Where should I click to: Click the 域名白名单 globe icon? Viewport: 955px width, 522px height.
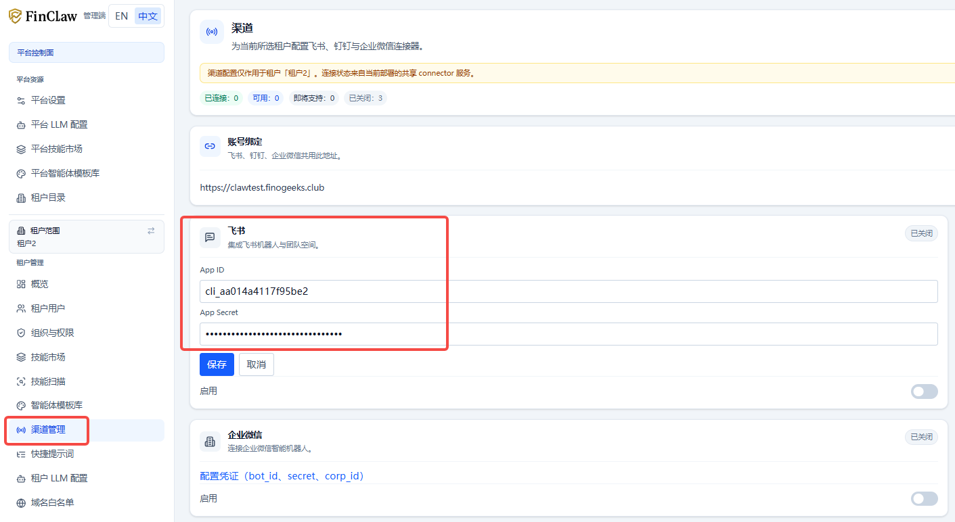click(21, 502)
